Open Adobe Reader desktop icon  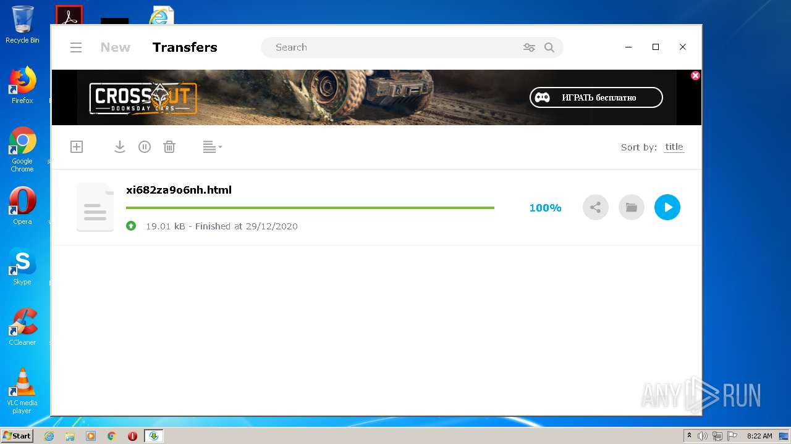click(x=69, y=15)
